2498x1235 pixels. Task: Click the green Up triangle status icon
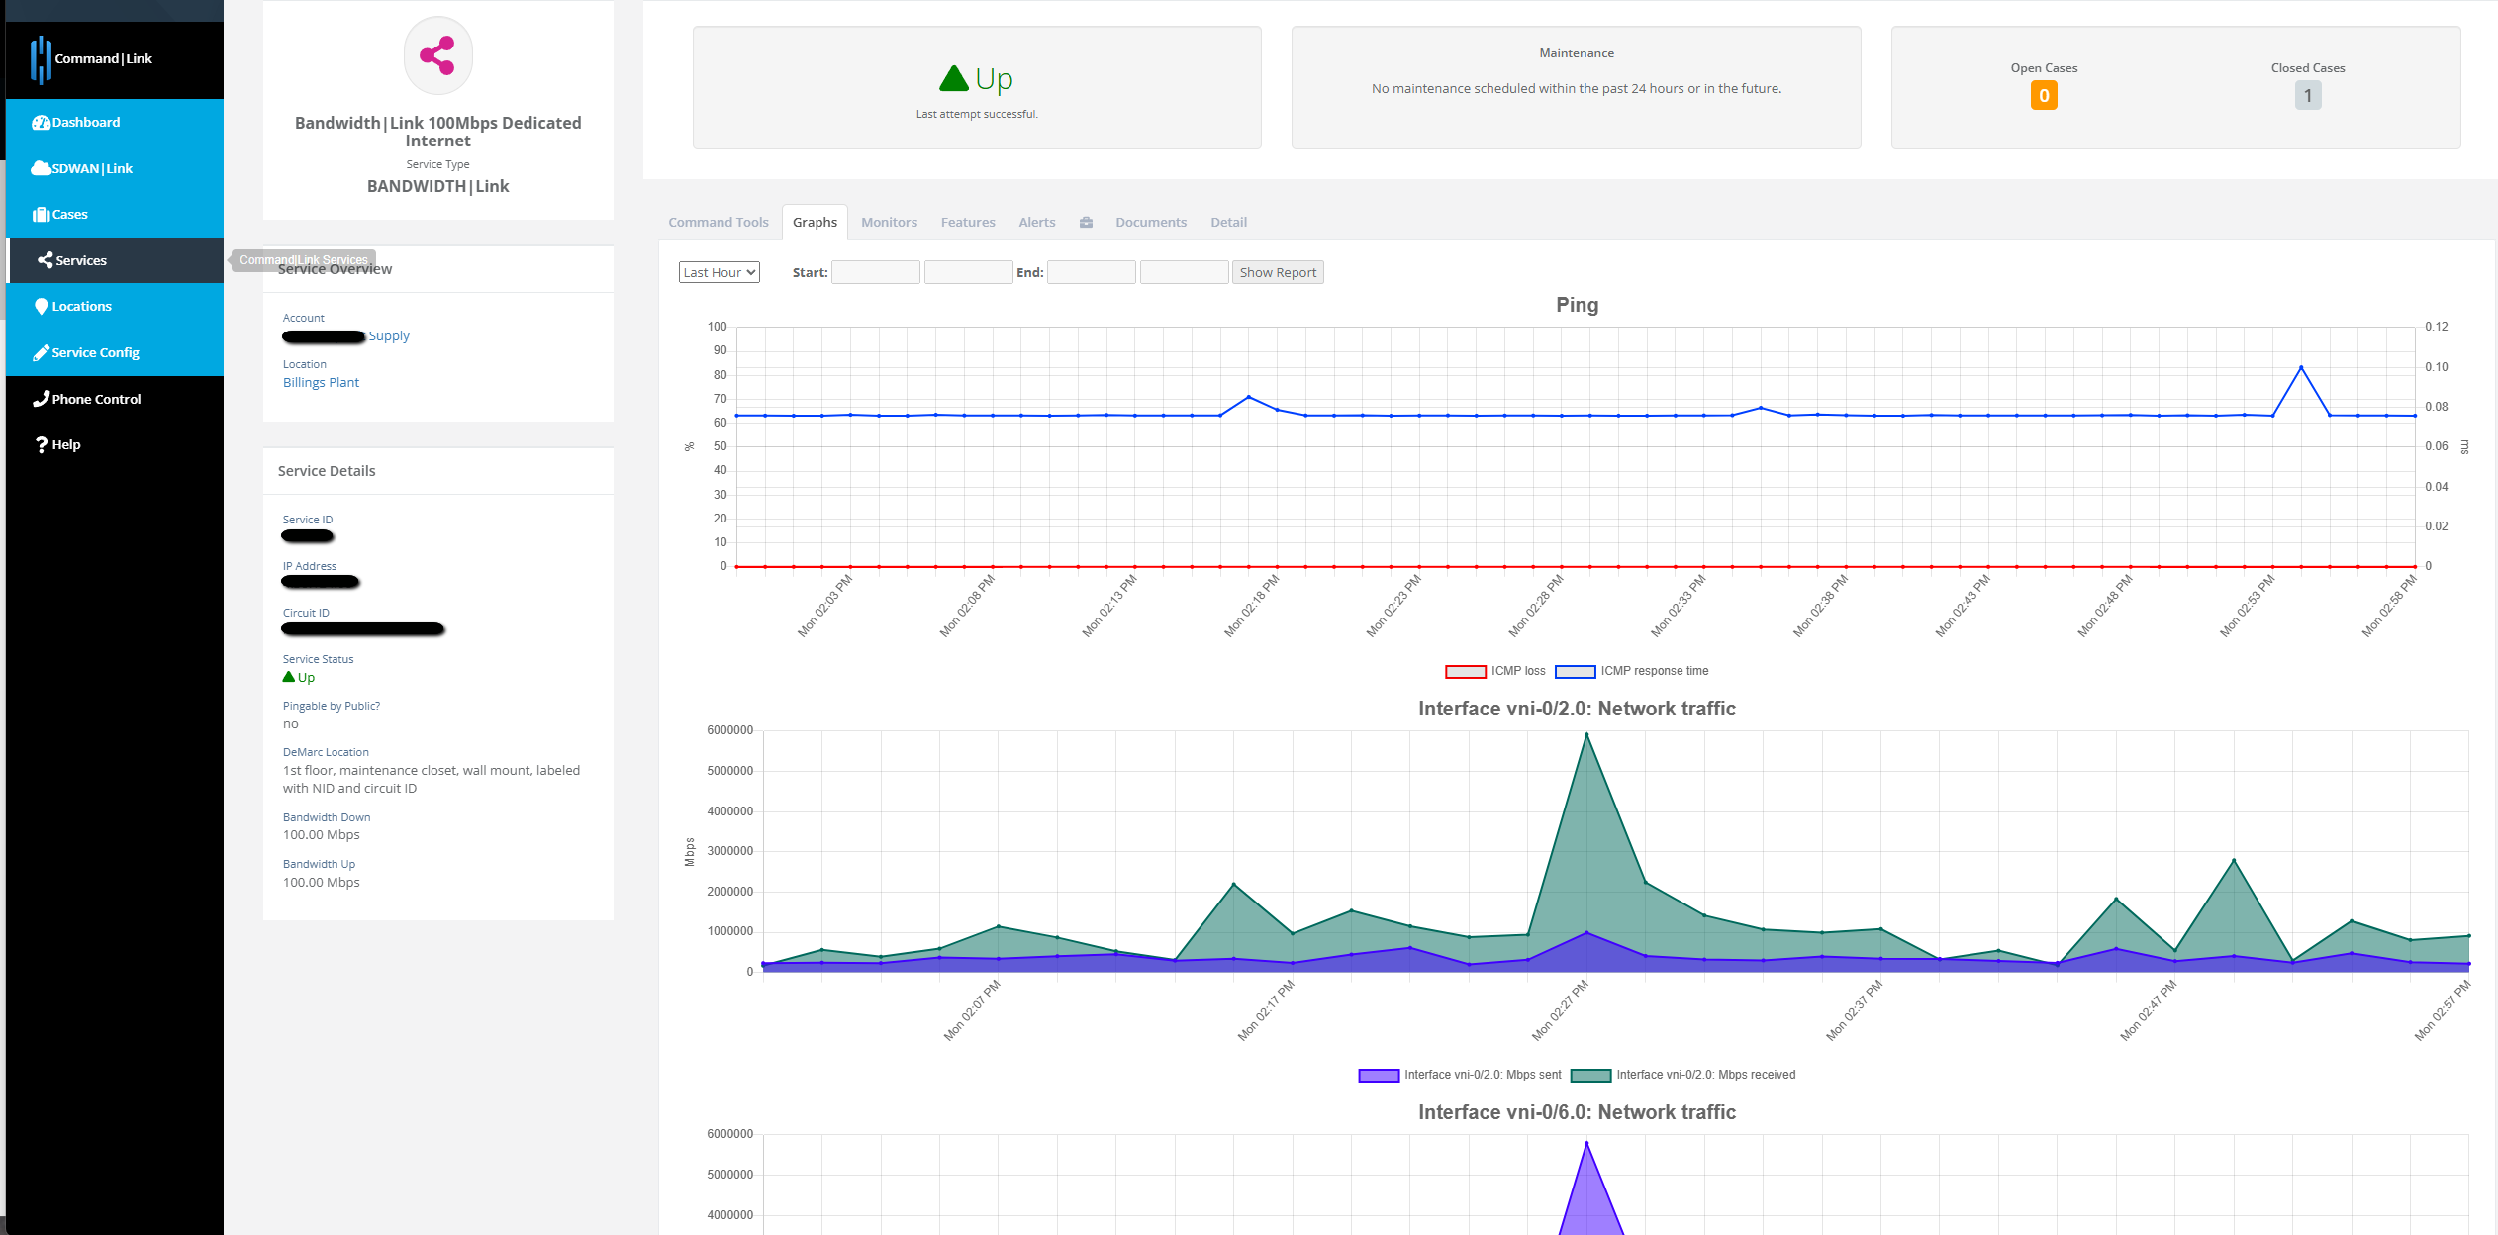coord(954,78)
